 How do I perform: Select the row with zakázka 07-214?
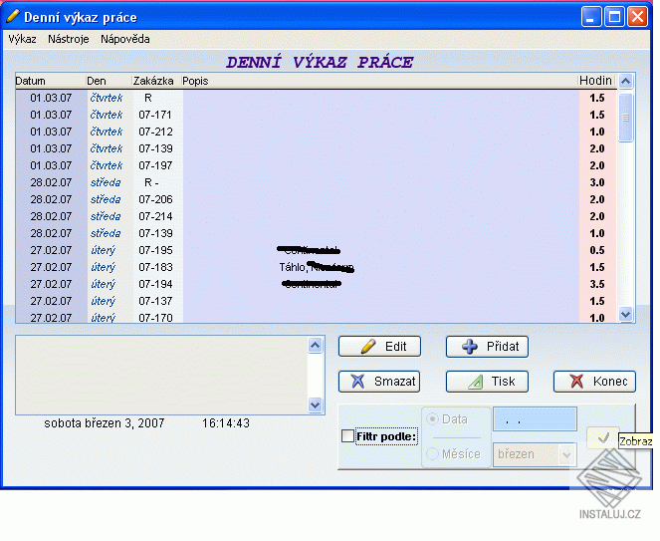pyautogui.click(x=317, y=216)
